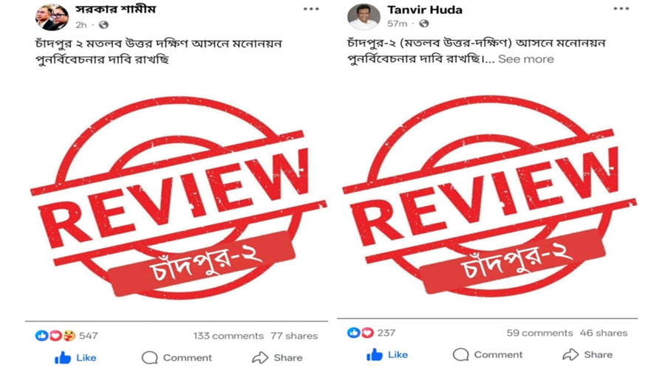
Task: Click Like thumb icon on Tanvir Huda's post
Action: (x=374, y=354)
